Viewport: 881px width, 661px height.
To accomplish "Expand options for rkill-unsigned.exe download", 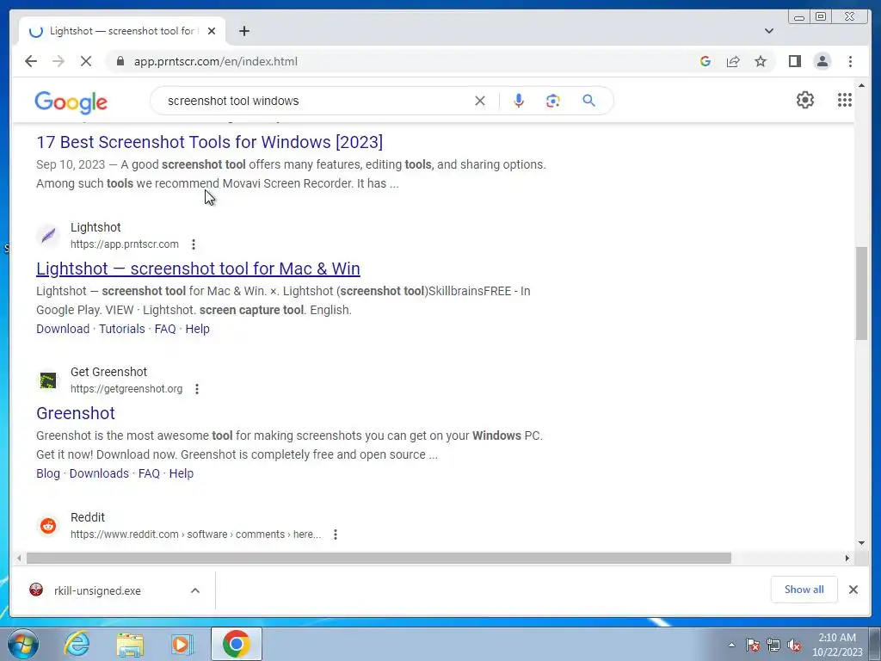I will [195, 590].
